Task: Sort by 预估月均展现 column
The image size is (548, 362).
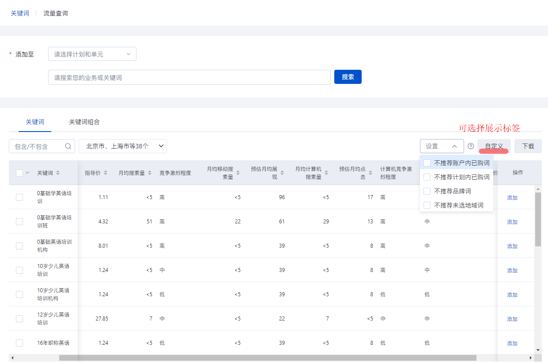Action: coord(283,173)
